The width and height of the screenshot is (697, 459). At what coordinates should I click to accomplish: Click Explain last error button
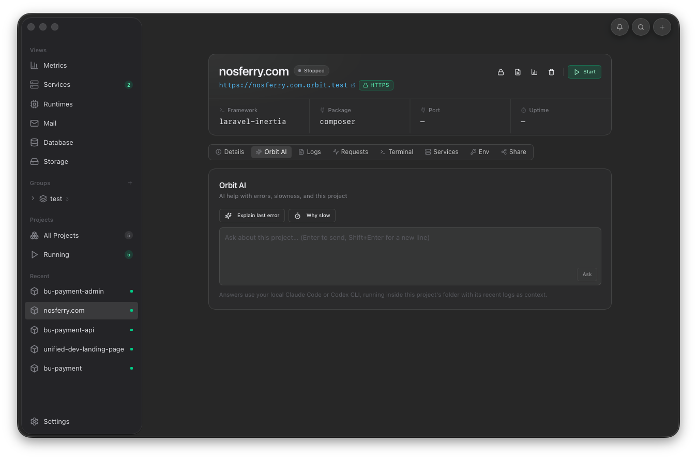tap(252, 216)
